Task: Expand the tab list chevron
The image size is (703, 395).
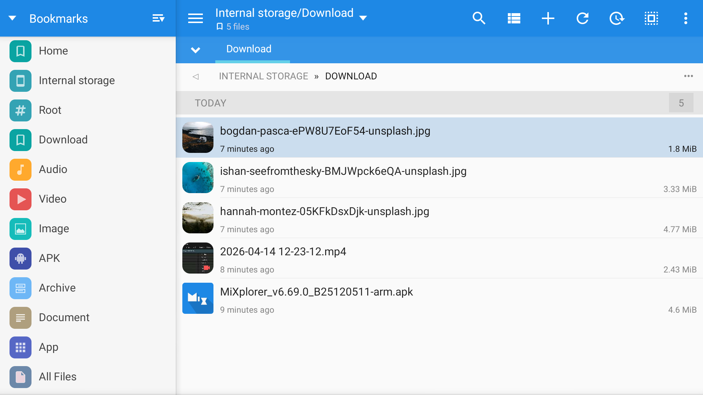Action: [196, 50]
